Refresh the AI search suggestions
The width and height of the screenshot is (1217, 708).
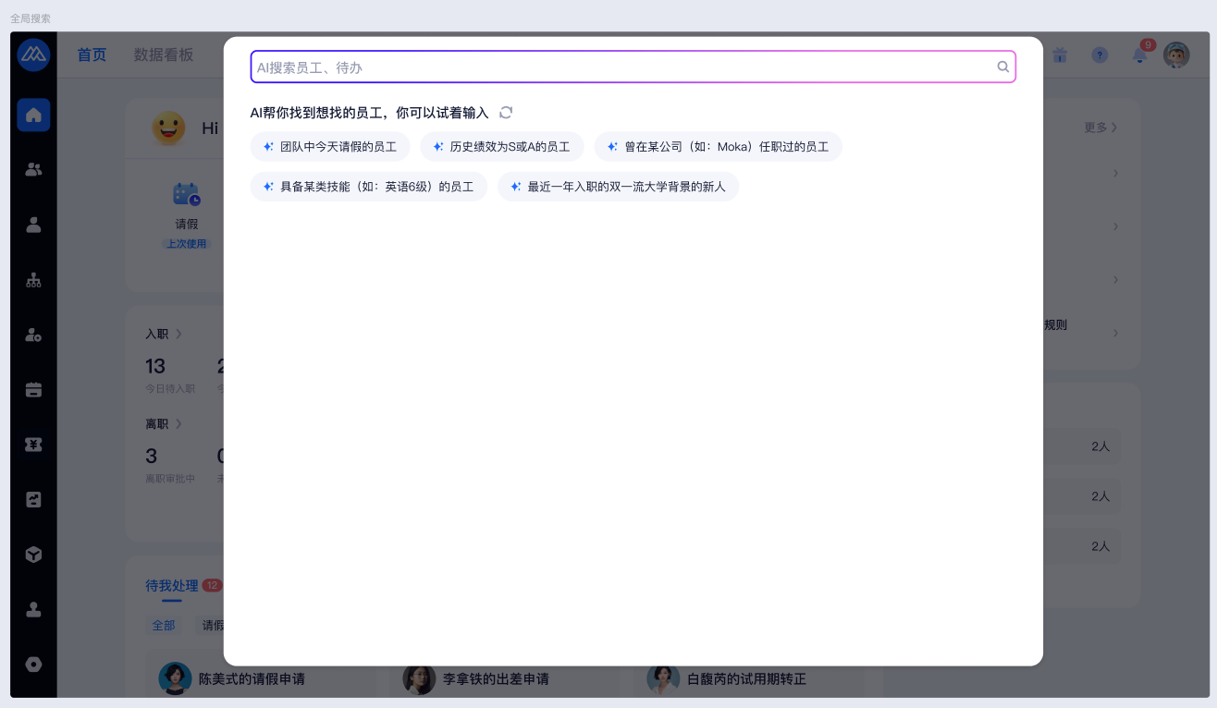click(x=506, y=113)
